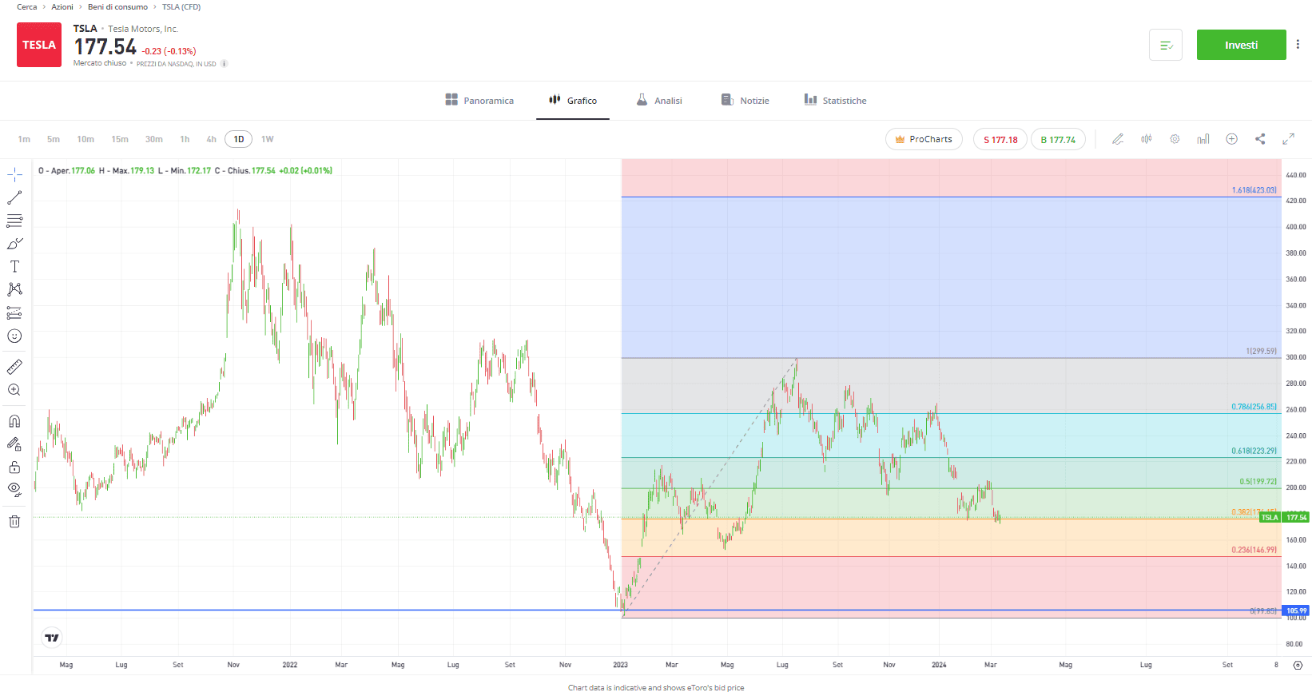Click the 0.5(199.72) Fibonacci level label
The height and width of the screenshot is (700, 1312).
click(1258, 482)
